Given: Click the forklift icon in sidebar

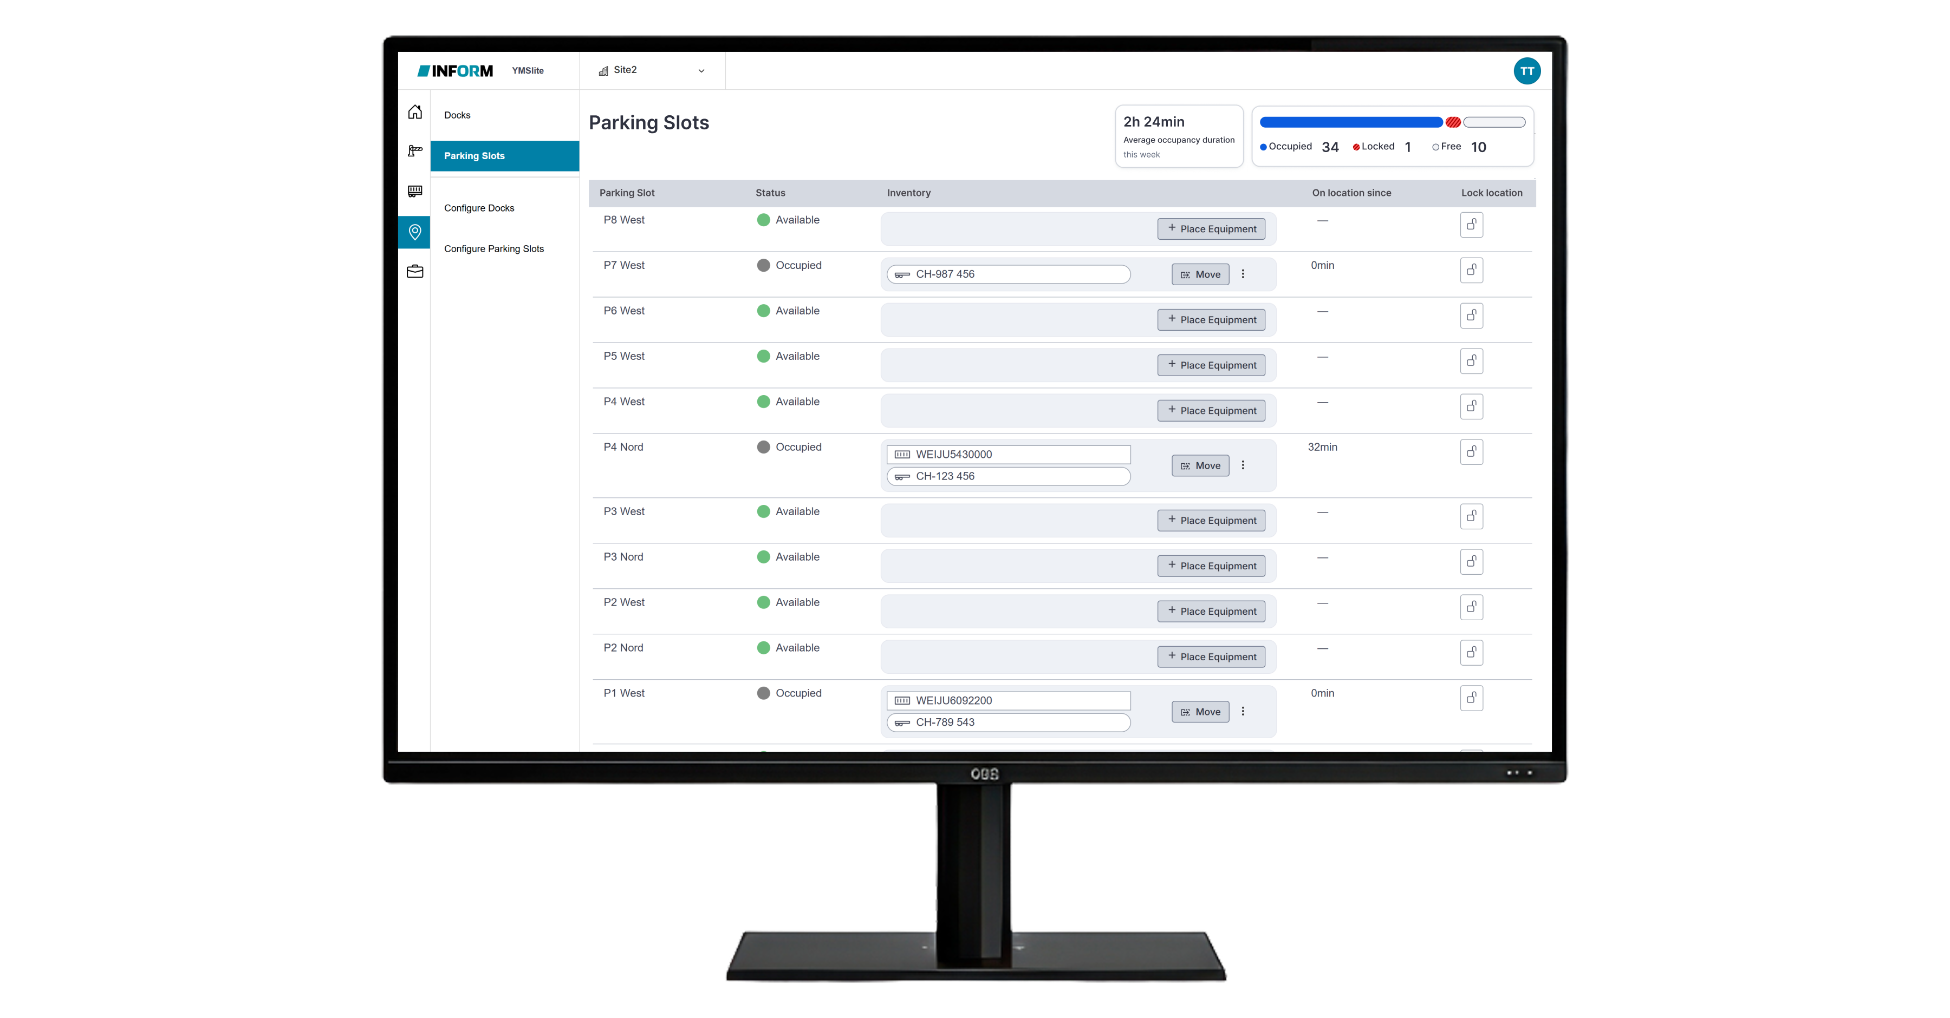Looking at the screenshot, I should 415,151.
